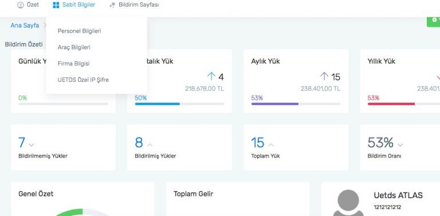Click the Bildirim Sayfası dots icon

pos(112,5)
